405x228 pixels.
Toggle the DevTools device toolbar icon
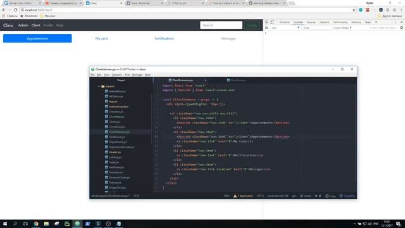272,22
